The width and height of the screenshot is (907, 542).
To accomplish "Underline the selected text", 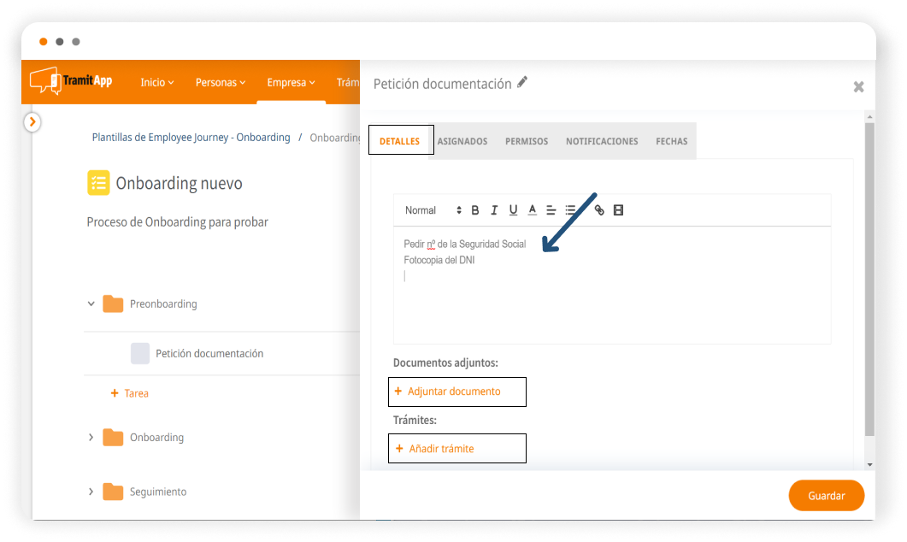I will (513, 210).
